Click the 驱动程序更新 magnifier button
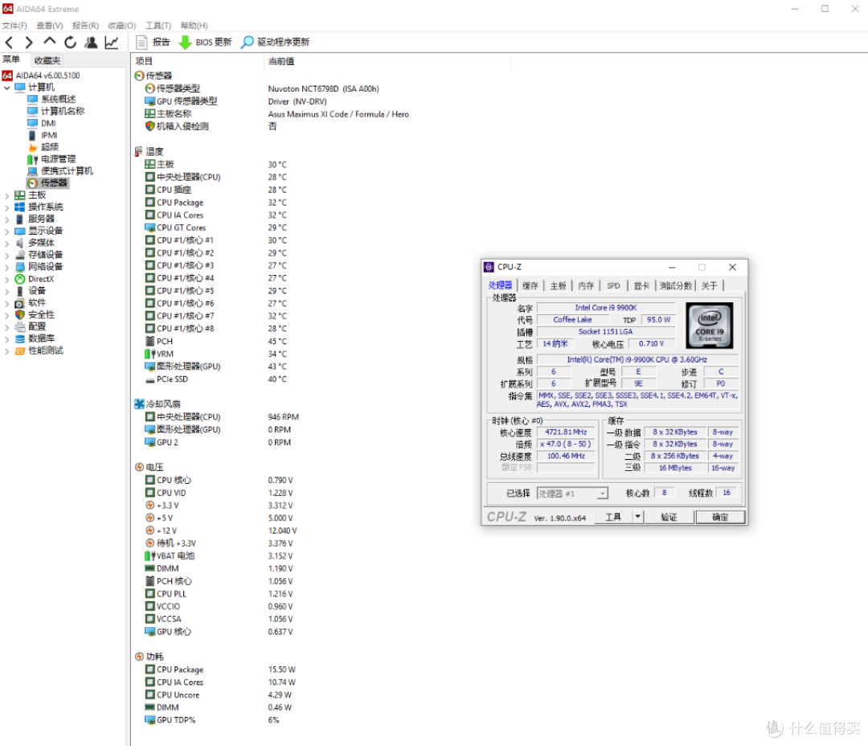The width and height of the screenshot is (868, 746). (275, 42)
